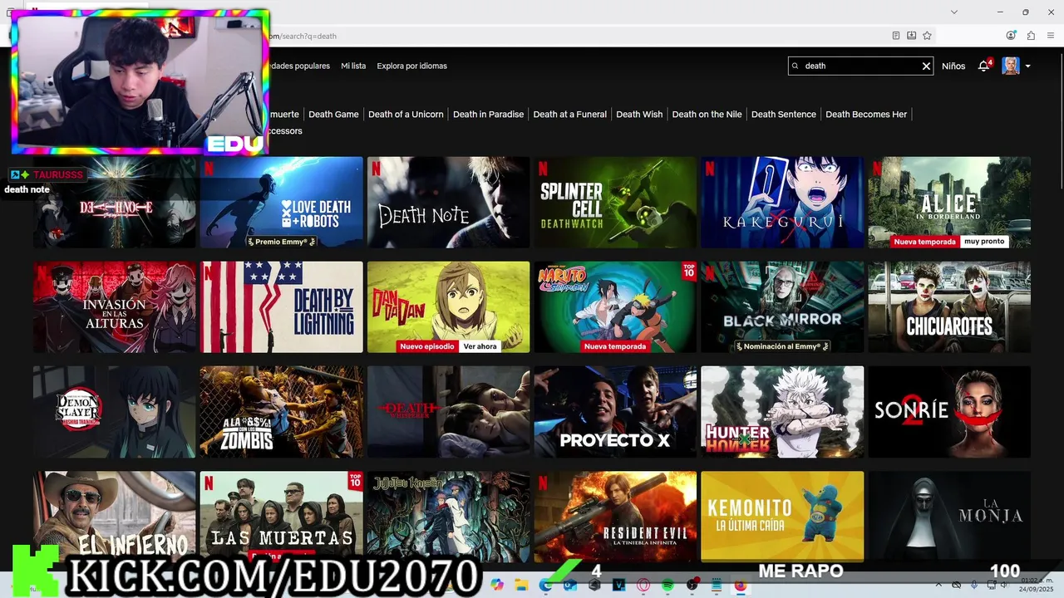Select the Death Wish suggestion
The width and height of the screenshot is (1064, 598).
click(x=639, y=114)
